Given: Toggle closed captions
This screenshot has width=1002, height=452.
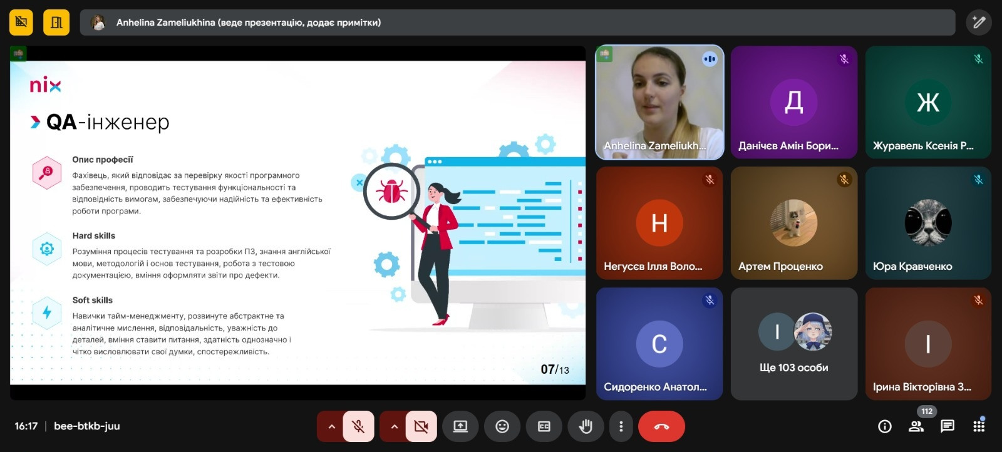Looking at the screenshot, I should tap(544, 426).
